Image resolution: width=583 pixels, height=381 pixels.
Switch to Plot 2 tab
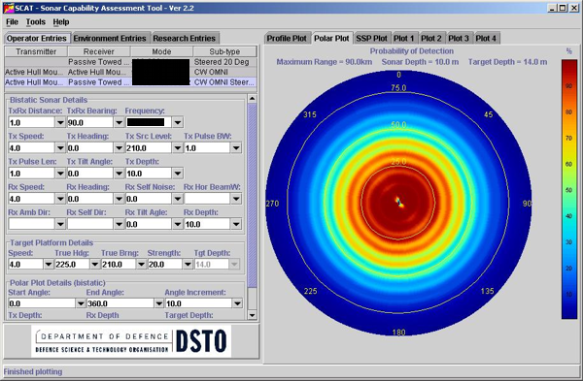pyautogui.click(x=431, y=38)
